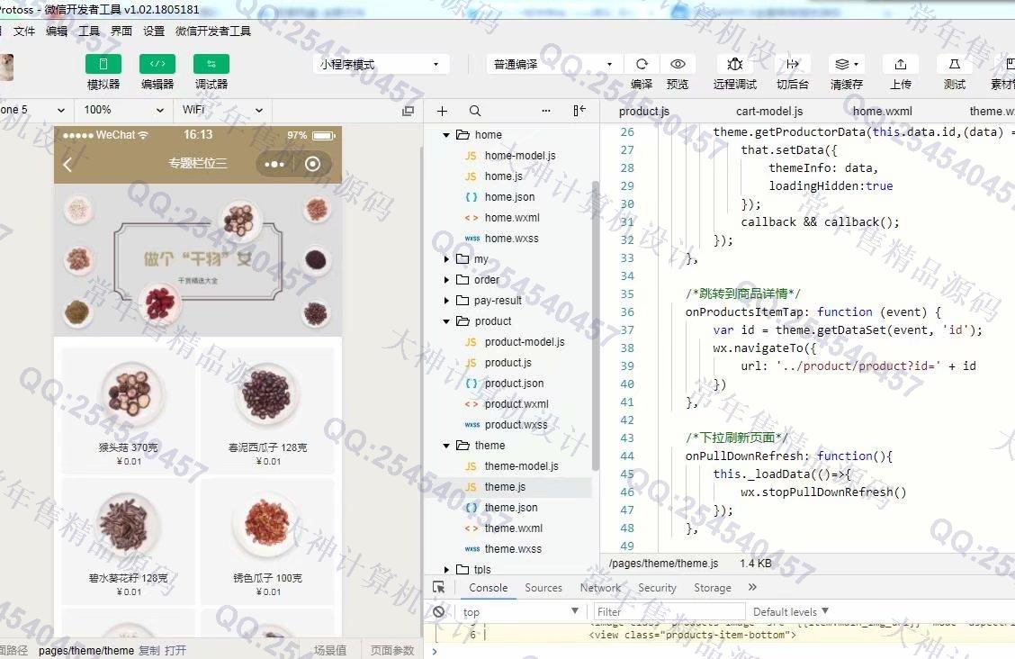Screen dimensions: 1015x659
Task: Switch to the product.js editor tab
Action: pos(644,112)
